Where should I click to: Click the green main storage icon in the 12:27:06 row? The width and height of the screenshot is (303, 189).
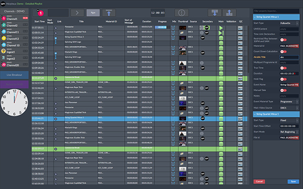[x=221, y=129]
